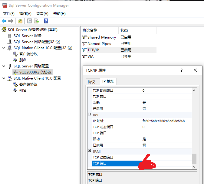Click the properties list scroll up arrow
Screen dimensions: 204x184
coord(194,90)
